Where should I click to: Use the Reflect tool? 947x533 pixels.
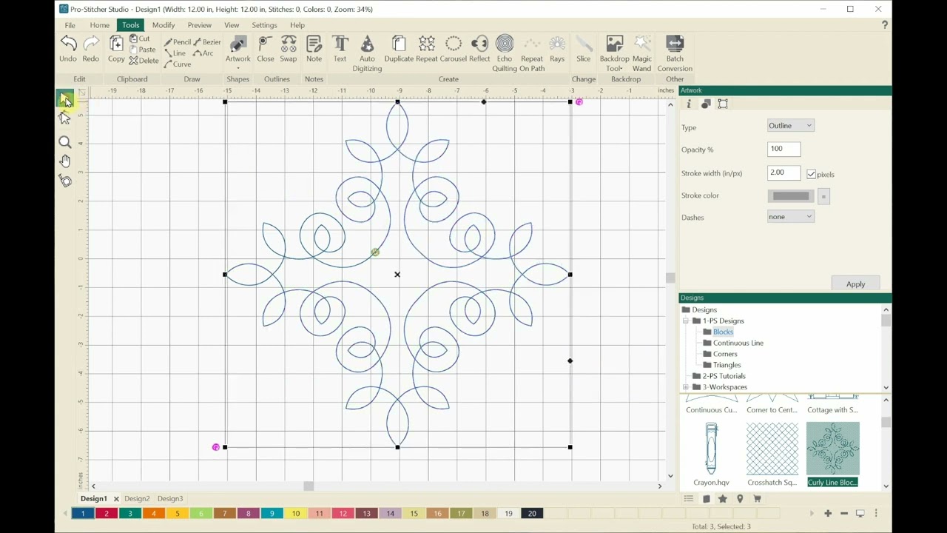coord(479,49)
